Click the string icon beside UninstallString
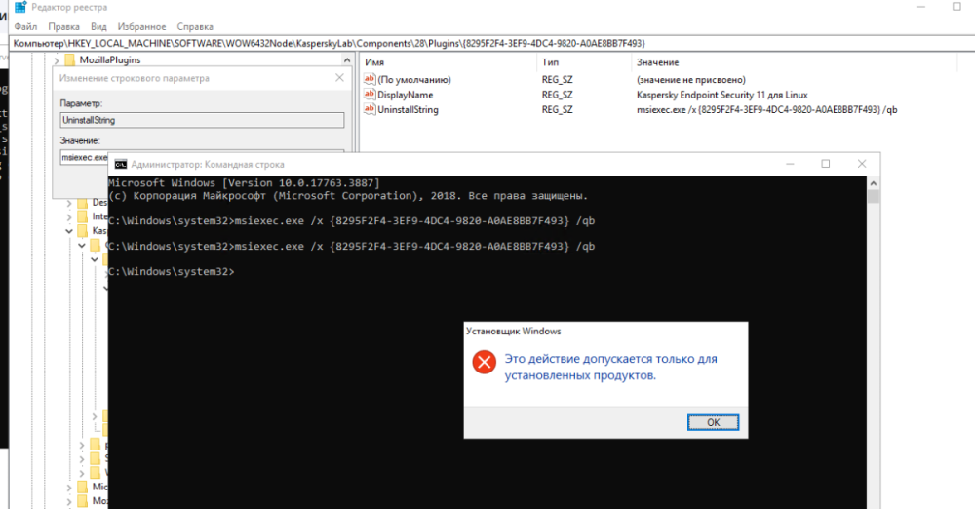Viewport: 975px width, 509px height. pos(370,109)
